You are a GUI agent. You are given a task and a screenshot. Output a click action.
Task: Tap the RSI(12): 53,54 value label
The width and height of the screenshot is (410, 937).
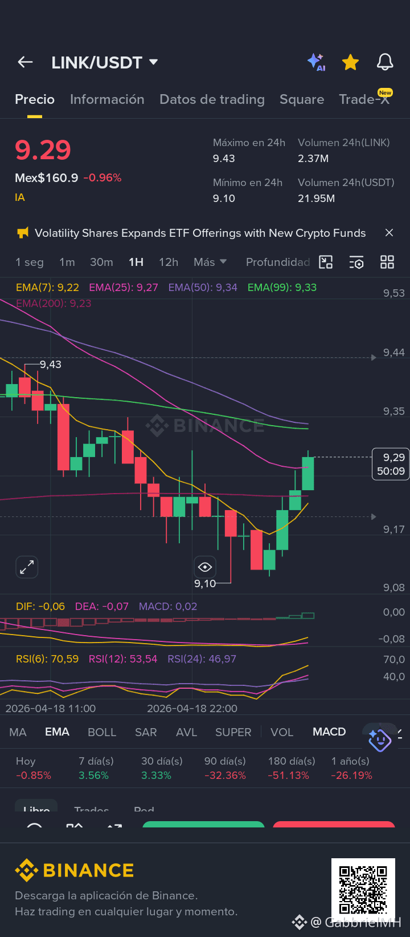(123, 659)
